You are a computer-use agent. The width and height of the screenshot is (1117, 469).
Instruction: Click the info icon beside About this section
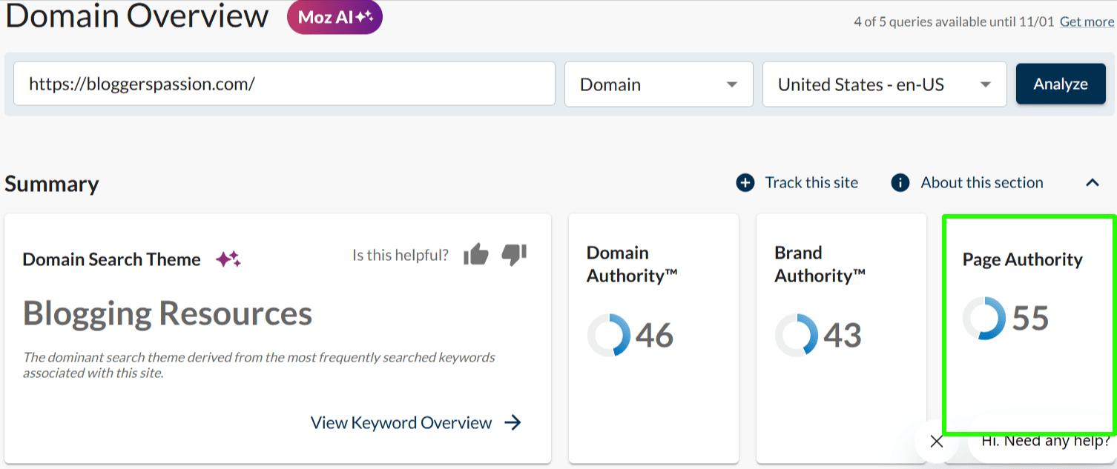pos(900,183)
